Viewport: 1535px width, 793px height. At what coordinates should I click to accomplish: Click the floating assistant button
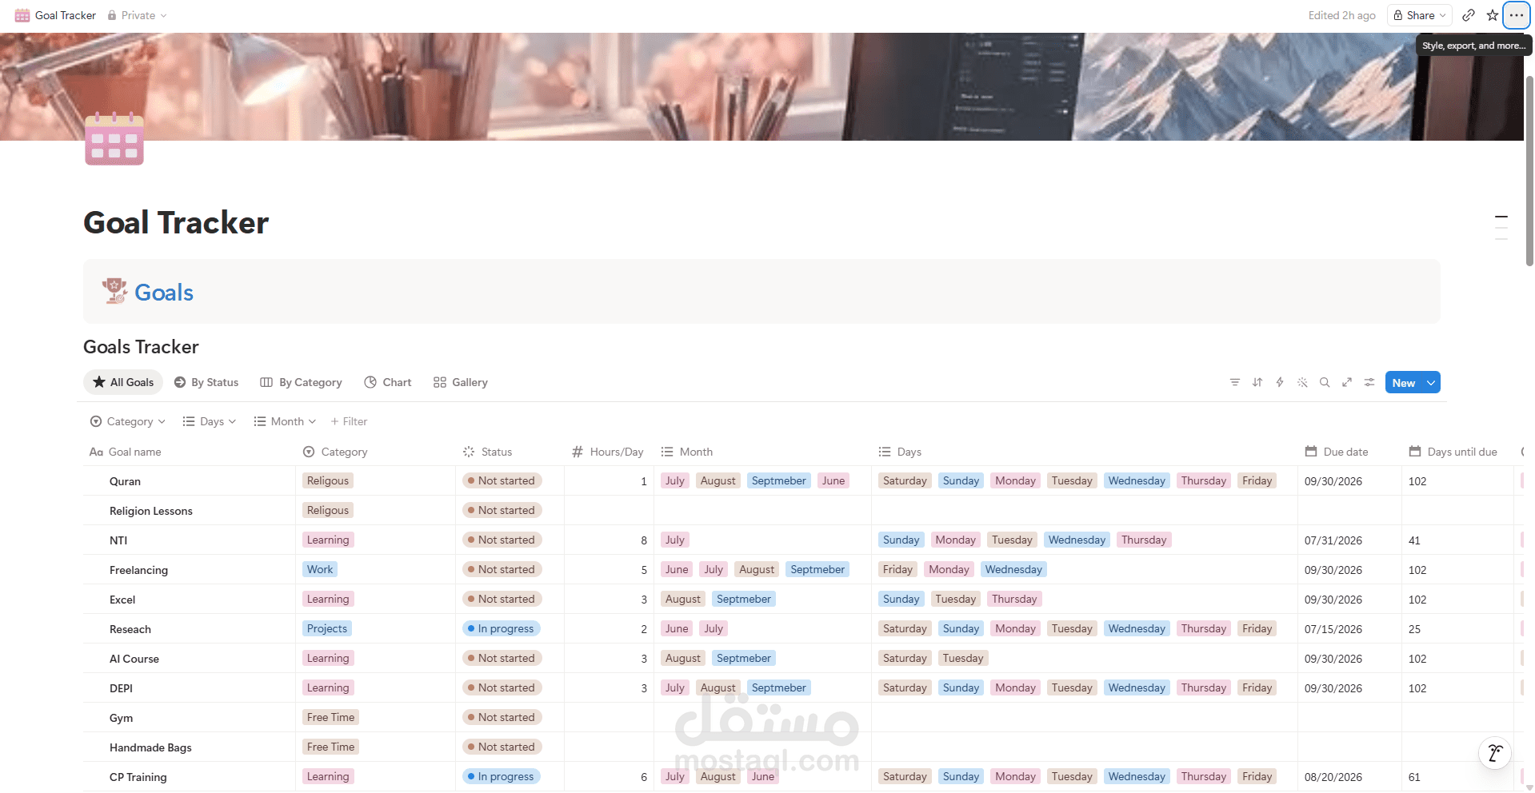tap(1494, 752)
